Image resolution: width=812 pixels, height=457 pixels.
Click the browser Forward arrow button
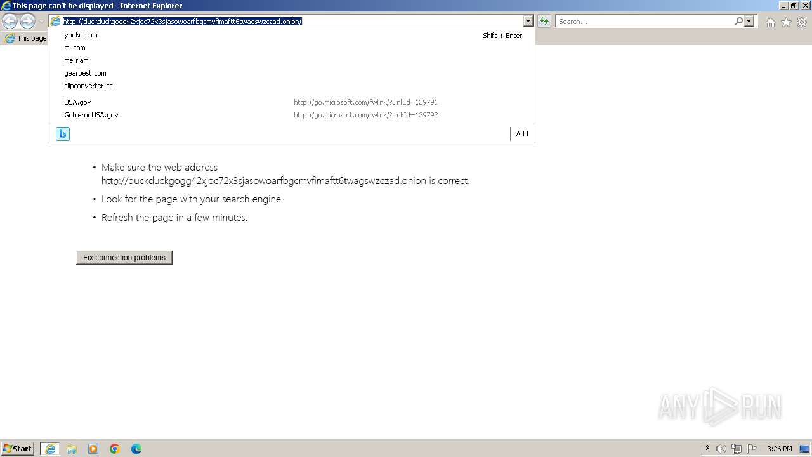click(27, 22)
